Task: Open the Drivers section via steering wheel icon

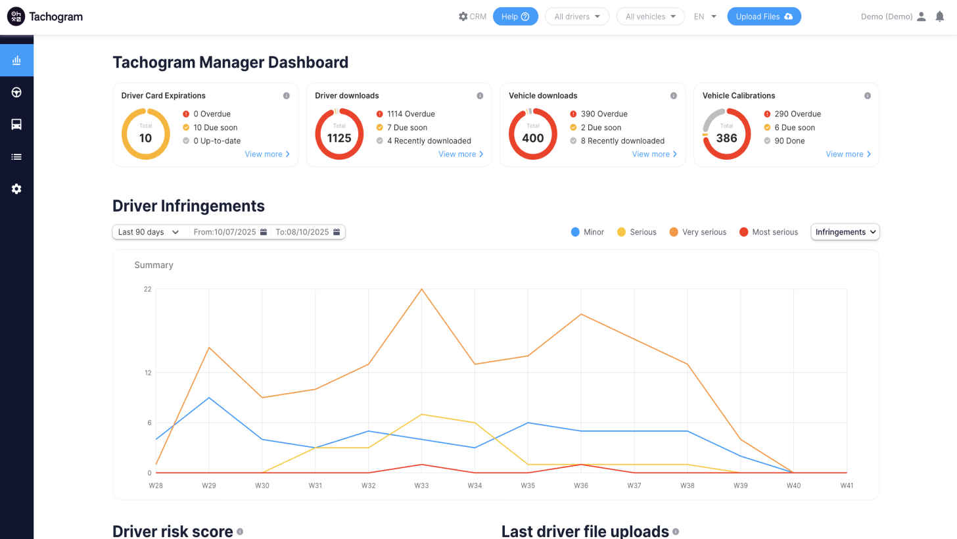Action: (16, 92)
